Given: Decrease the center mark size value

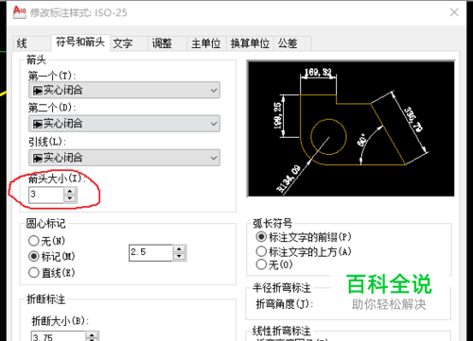Looking at the screenshot, I should tap(180, 256).
